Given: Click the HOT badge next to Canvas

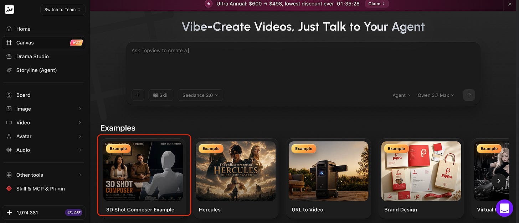Looking at the screenshot, I should (77, 43).
